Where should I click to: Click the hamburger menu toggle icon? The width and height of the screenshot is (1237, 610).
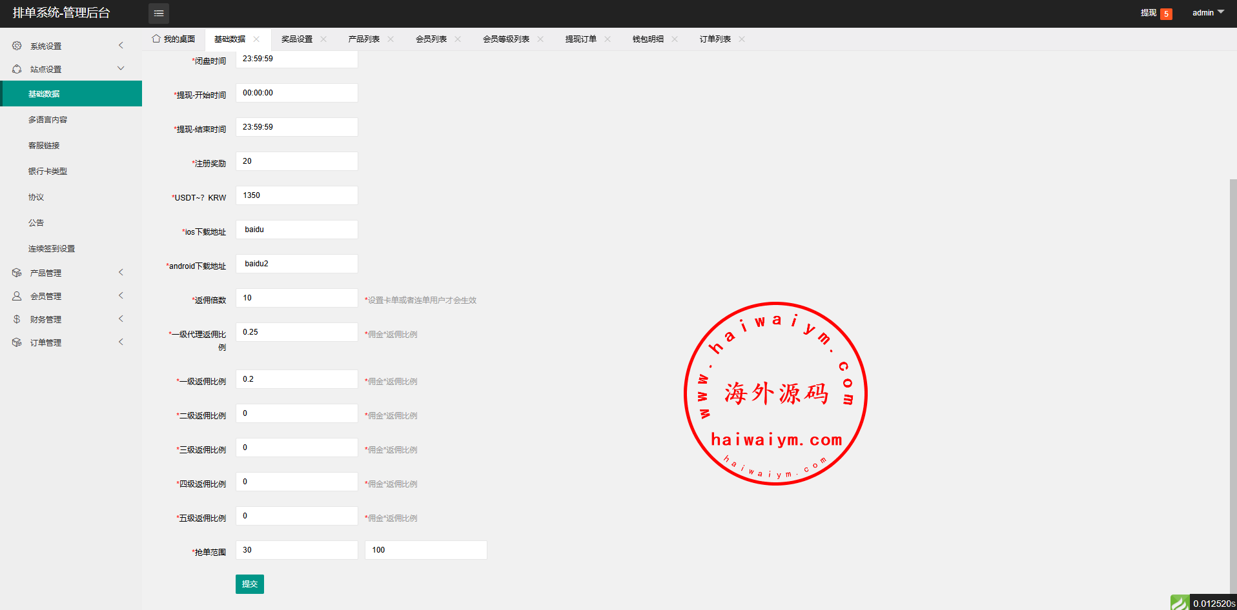coord(159,14)
